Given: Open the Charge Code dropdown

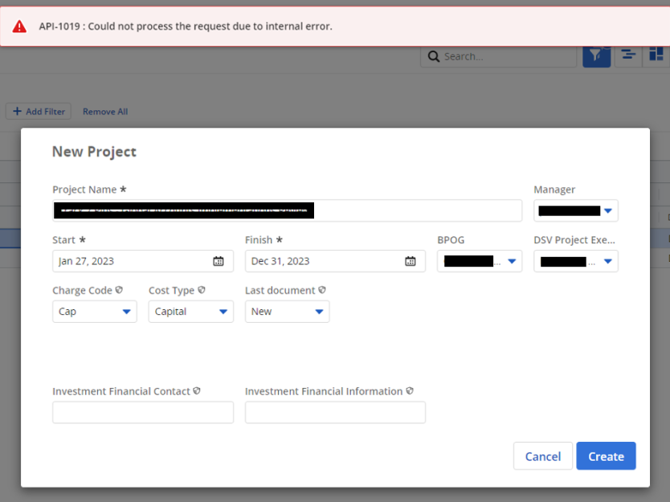Looking at the screenshot, I should (127, 312).
